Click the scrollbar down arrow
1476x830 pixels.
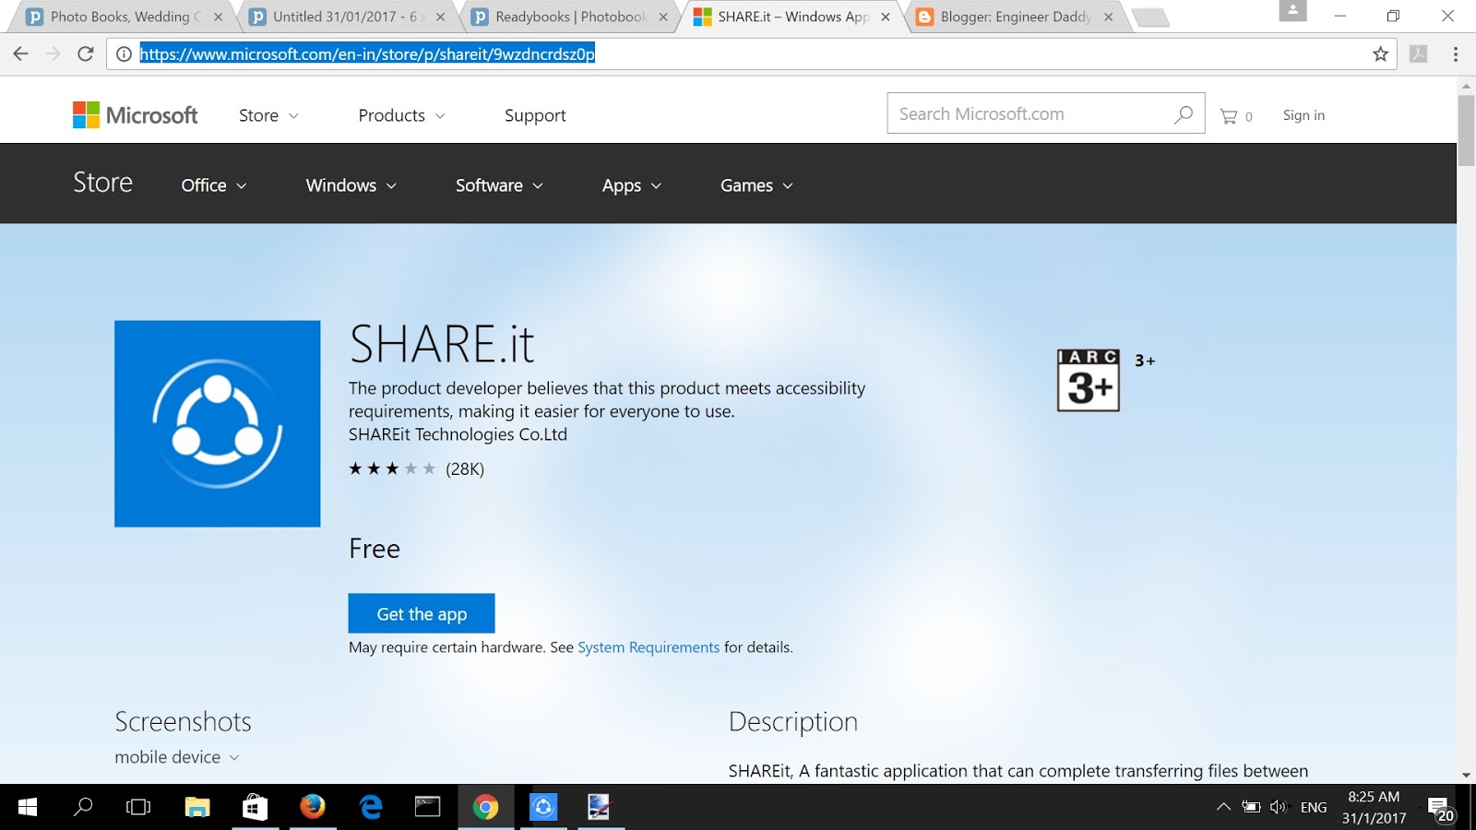click(x=1466, y=776)
